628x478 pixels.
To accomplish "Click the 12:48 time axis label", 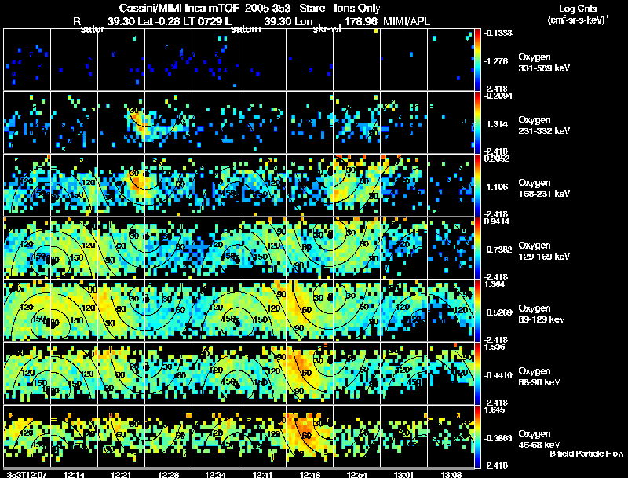I will click(x=309, y=474).
